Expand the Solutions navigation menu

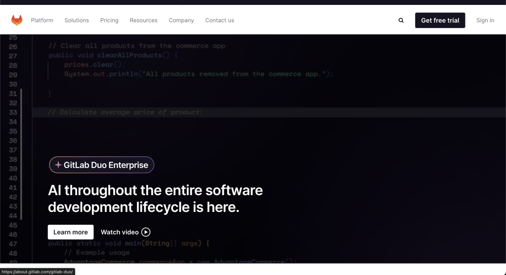[77, 20]
